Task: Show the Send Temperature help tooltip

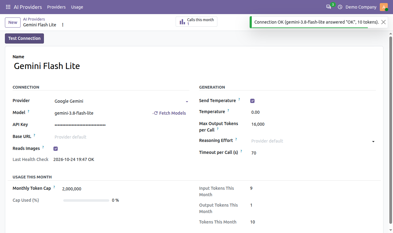Action: (239, 99)
